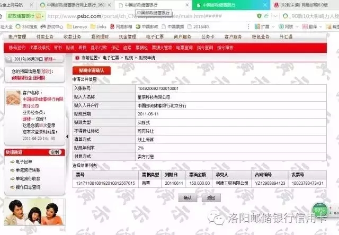Click the 定制 button in quick channel header

(55, 152)
